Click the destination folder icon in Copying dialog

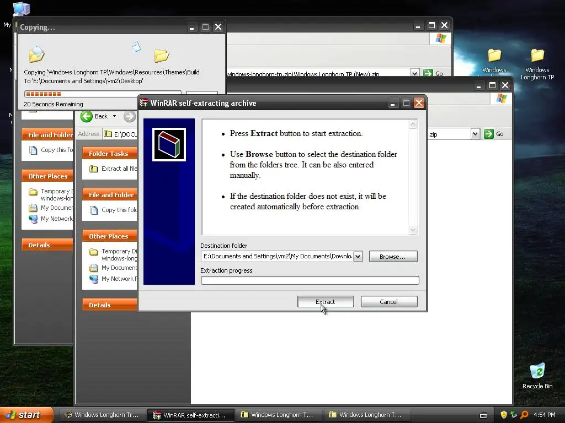point(162,56)
